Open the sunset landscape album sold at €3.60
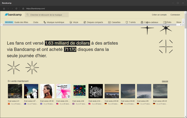This screenshot has width=187, height=118. (112, 91)
